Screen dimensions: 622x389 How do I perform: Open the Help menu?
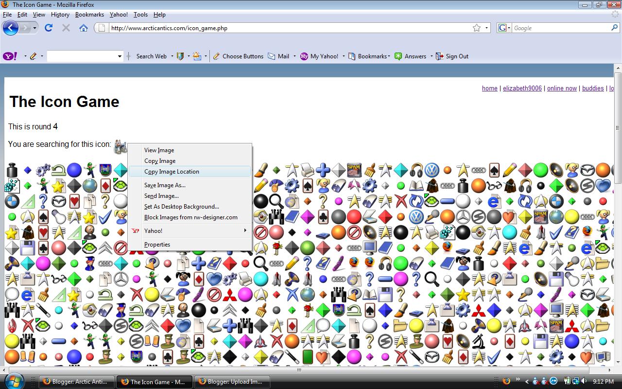[x=159, y=15]
